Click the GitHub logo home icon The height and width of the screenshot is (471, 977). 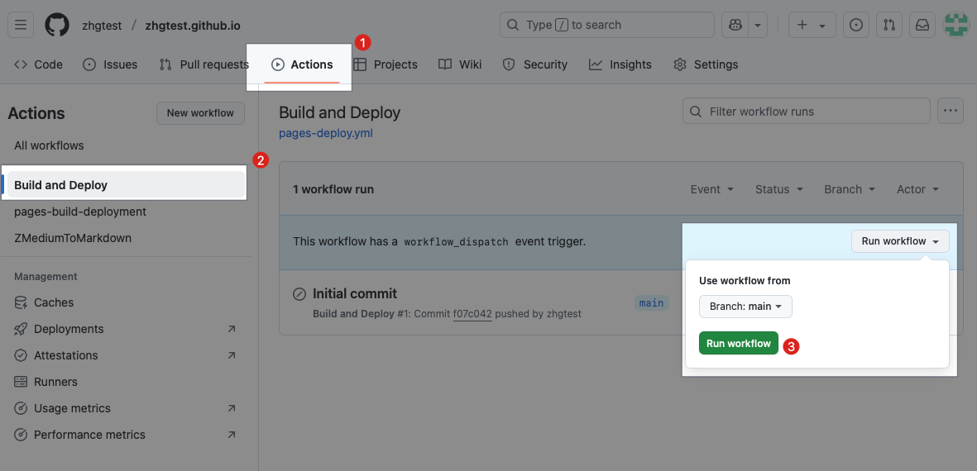[x=57, y=25]
